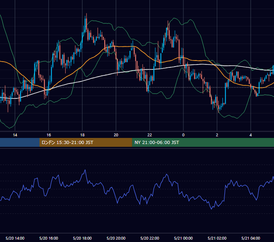Click the 20 hour label on upper axis

pyautogui.click(x=116, y=135)
